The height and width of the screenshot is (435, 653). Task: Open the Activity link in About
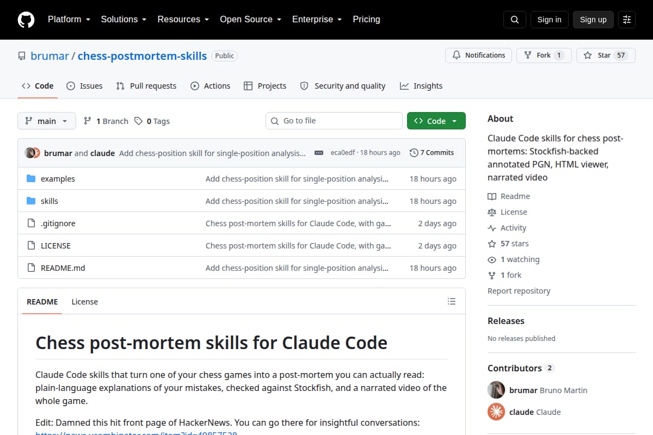click(x=507, y=228)
